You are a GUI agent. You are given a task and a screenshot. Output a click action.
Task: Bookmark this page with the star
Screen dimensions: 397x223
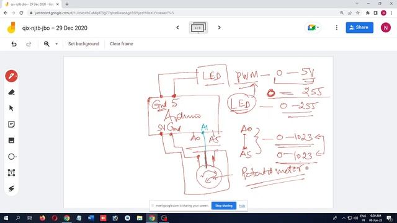[358, 13]
